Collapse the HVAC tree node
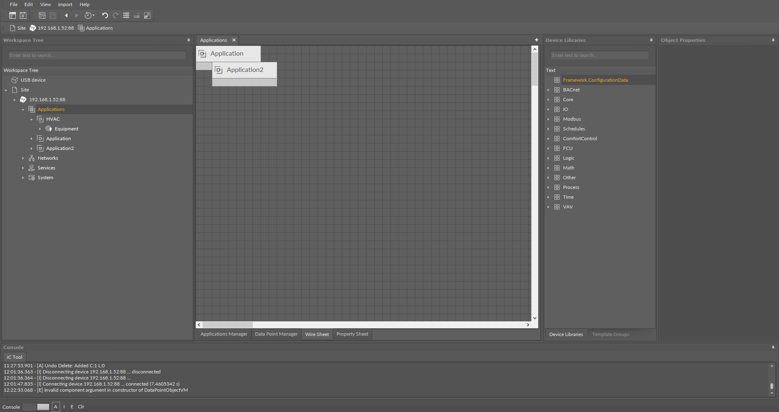The image size is (779, 412). click(32, 119)
